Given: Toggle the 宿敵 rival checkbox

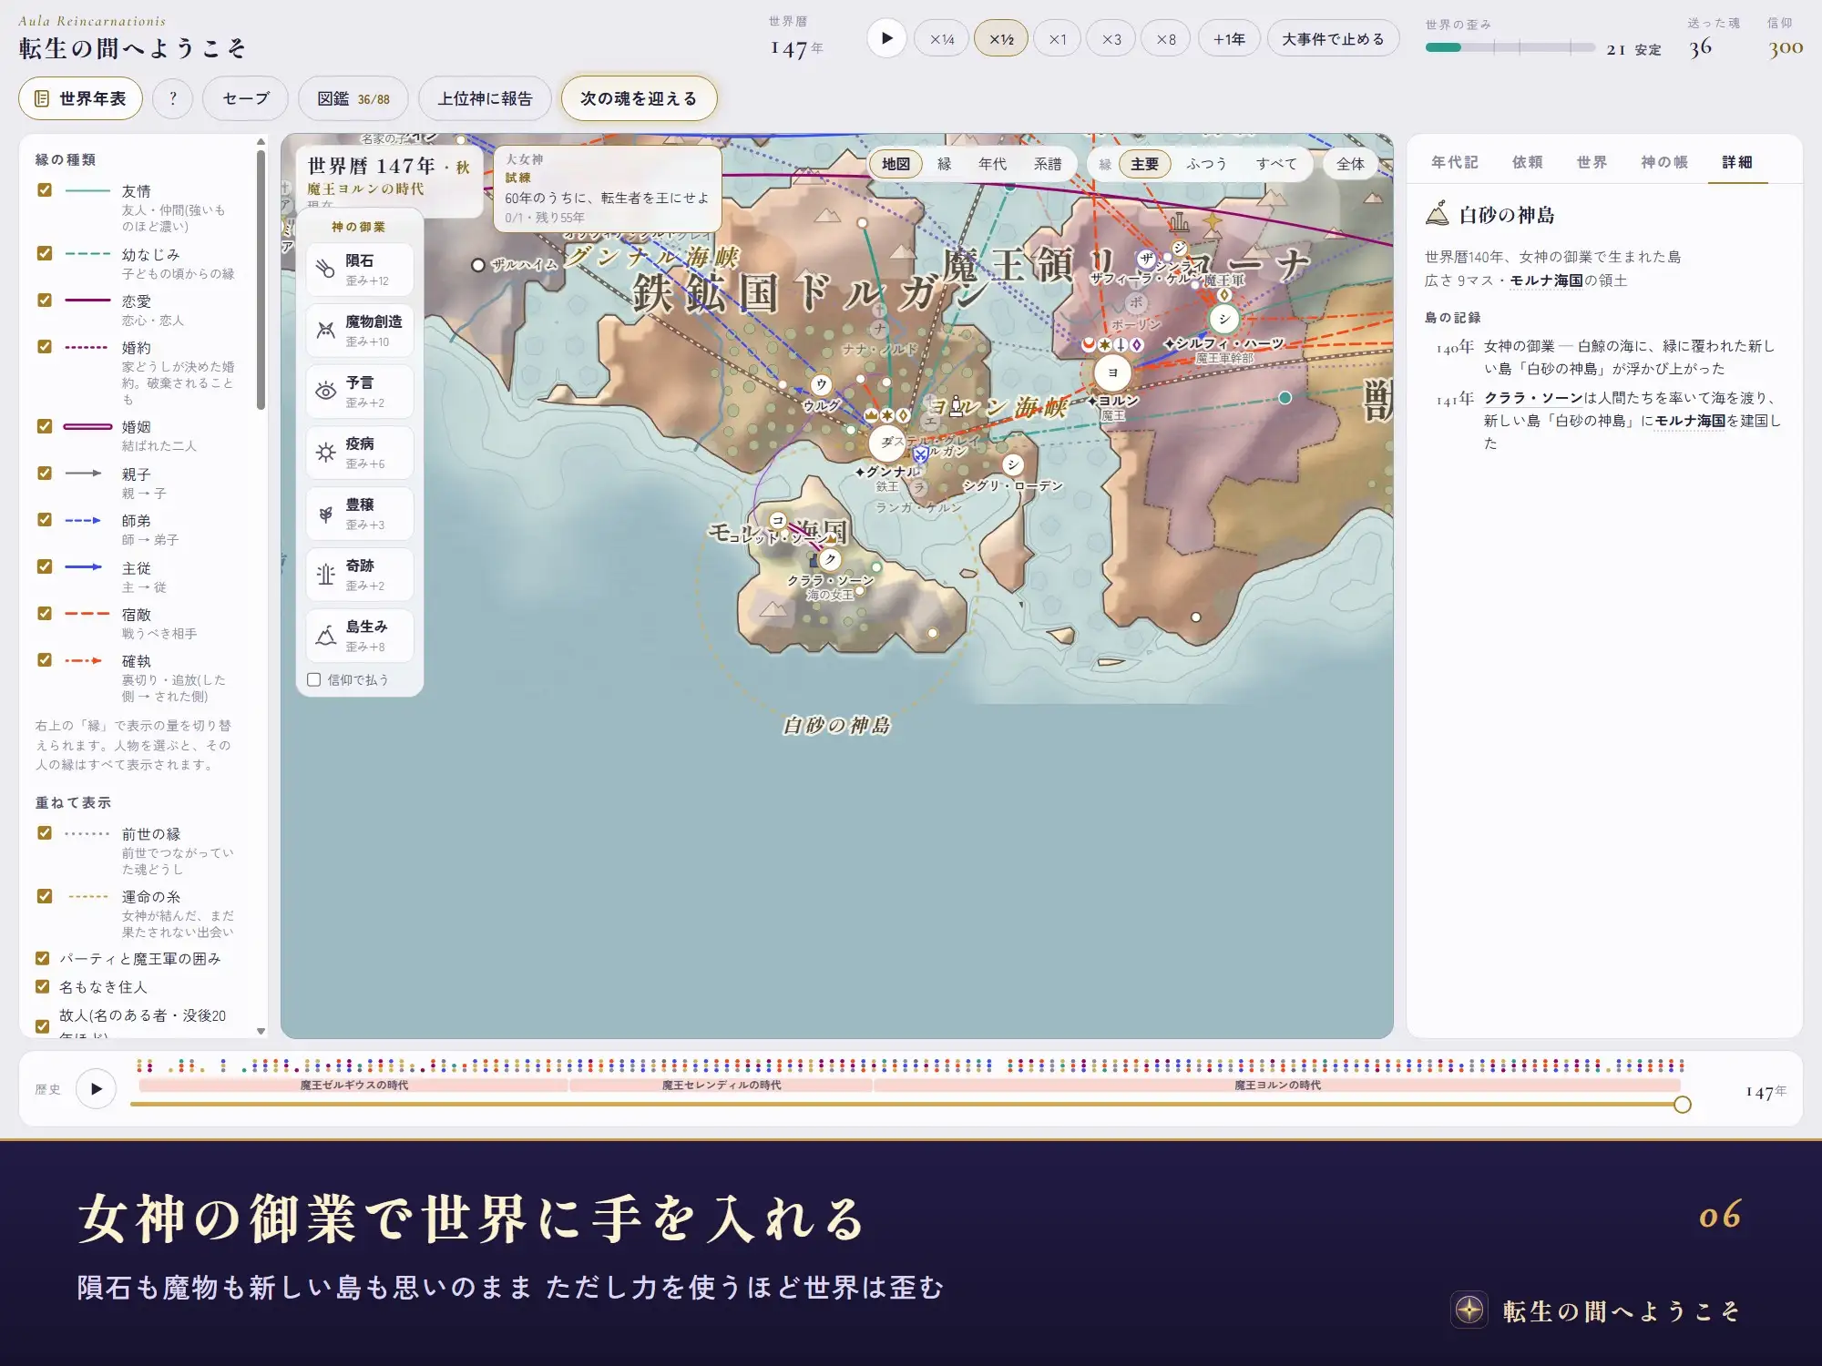Looking at the screenshot, I should coord(44,613).
